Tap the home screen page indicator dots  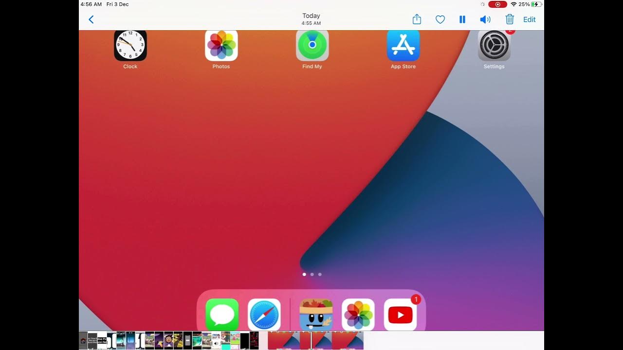point(312,274)
